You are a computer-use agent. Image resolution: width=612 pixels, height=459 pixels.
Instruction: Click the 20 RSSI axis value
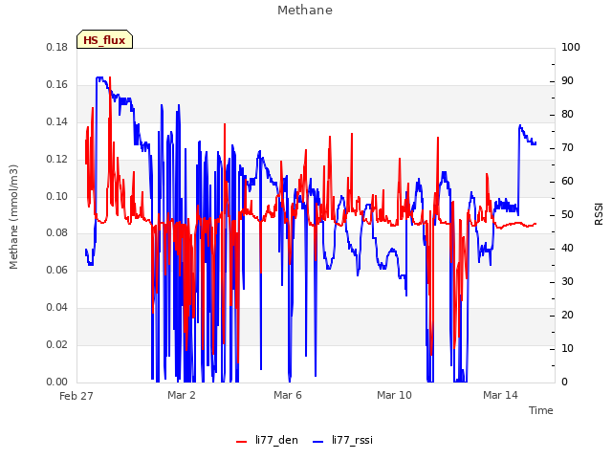point(567,315)
